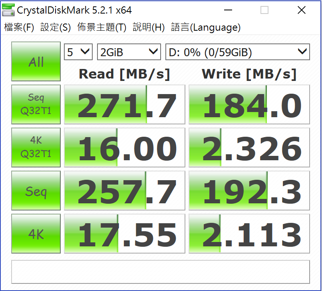Click the Write [MB/s] column header

[x=249, y=74]
